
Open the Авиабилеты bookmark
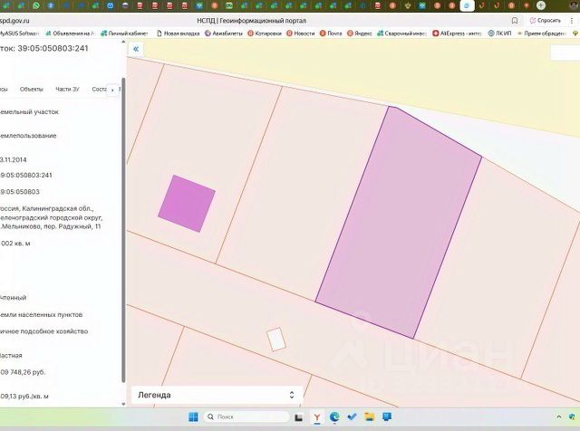(x=227, y=34)
